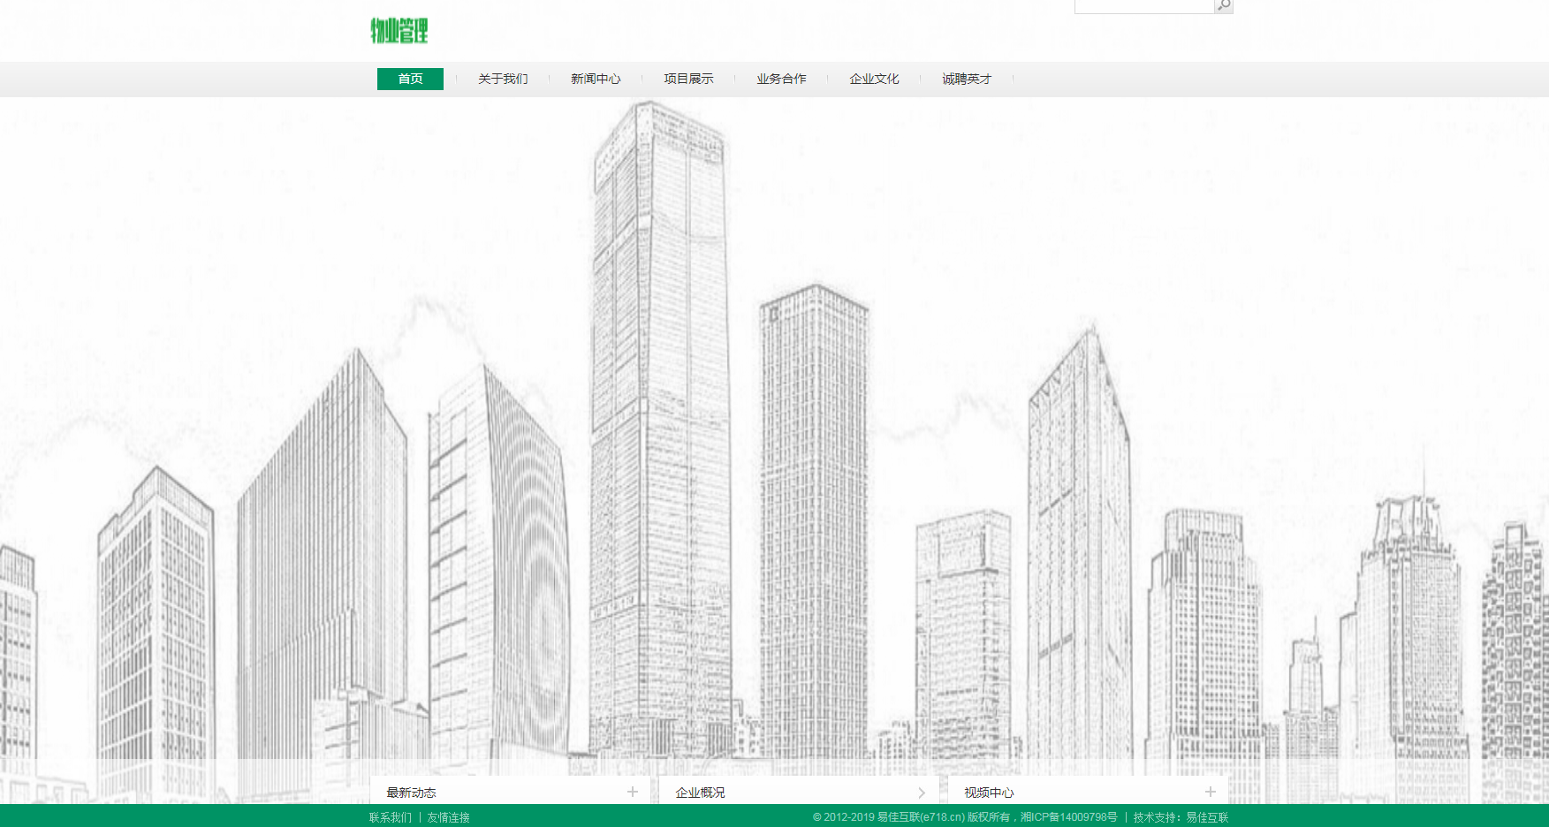Open the 关于我们 menu item
Viewport: 1549px width, 827px height.
pos(503,79)
